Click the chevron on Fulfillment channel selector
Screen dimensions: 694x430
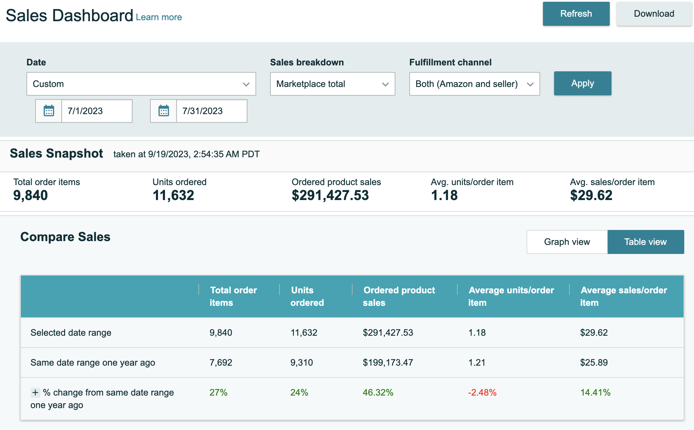(x=530, y=84)
